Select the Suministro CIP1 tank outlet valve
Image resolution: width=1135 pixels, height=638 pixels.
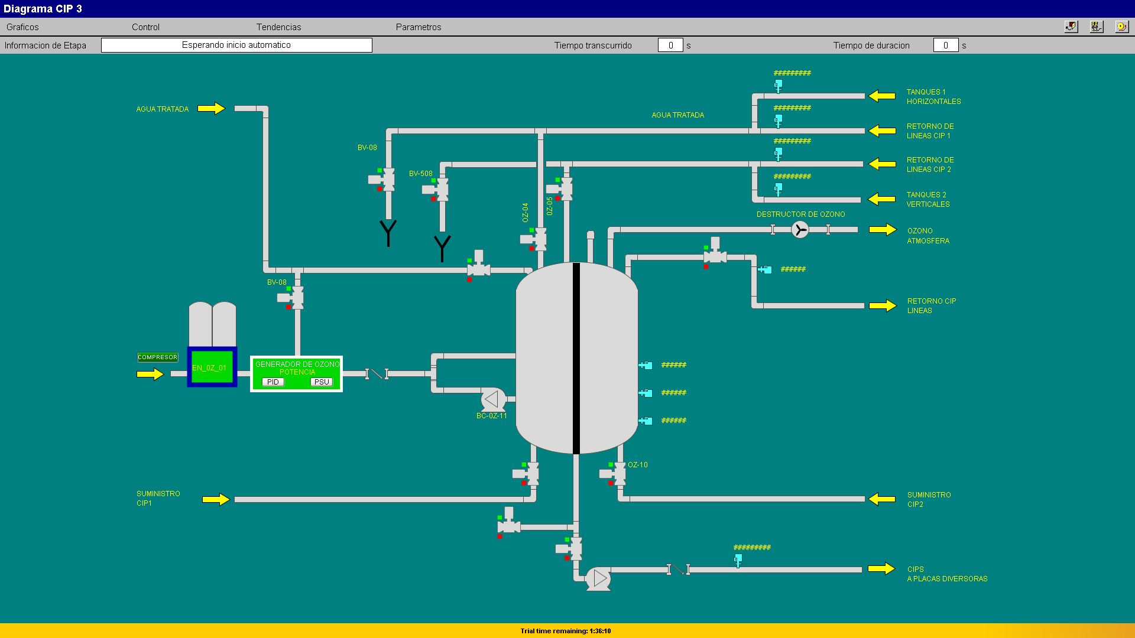tap(527, 474)
